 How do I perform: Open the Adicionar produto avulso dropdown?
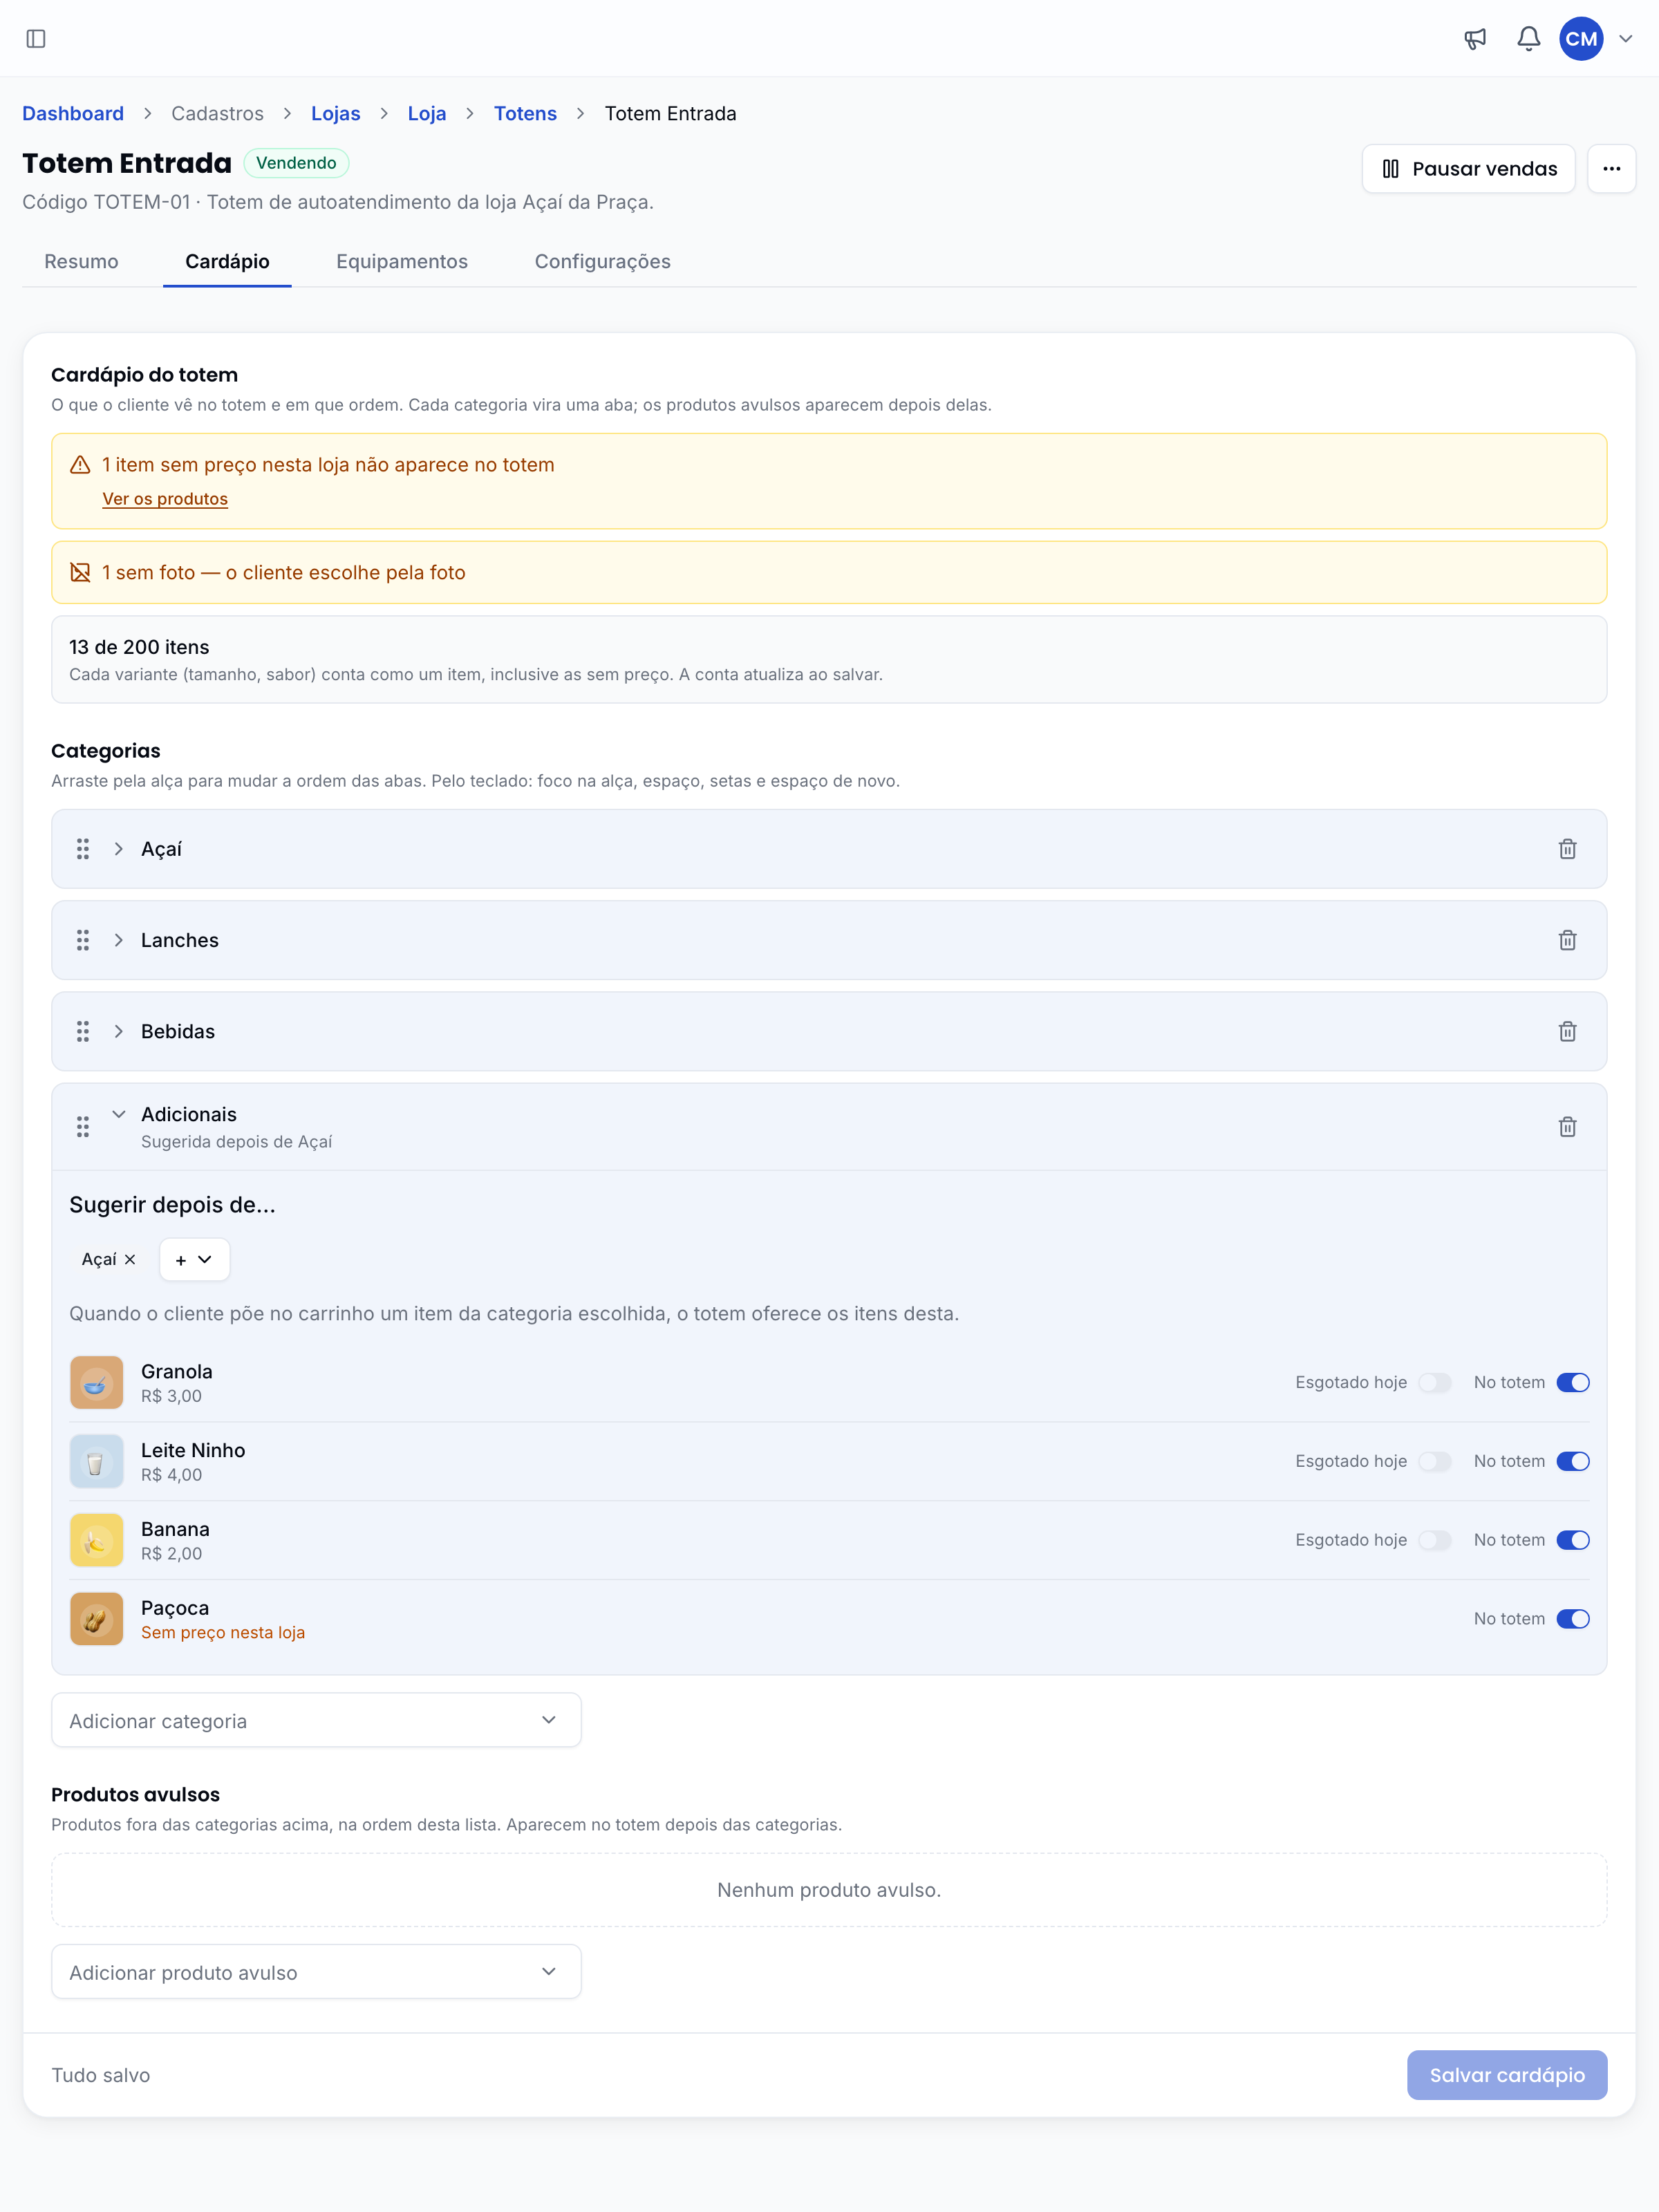point(316,1972)
